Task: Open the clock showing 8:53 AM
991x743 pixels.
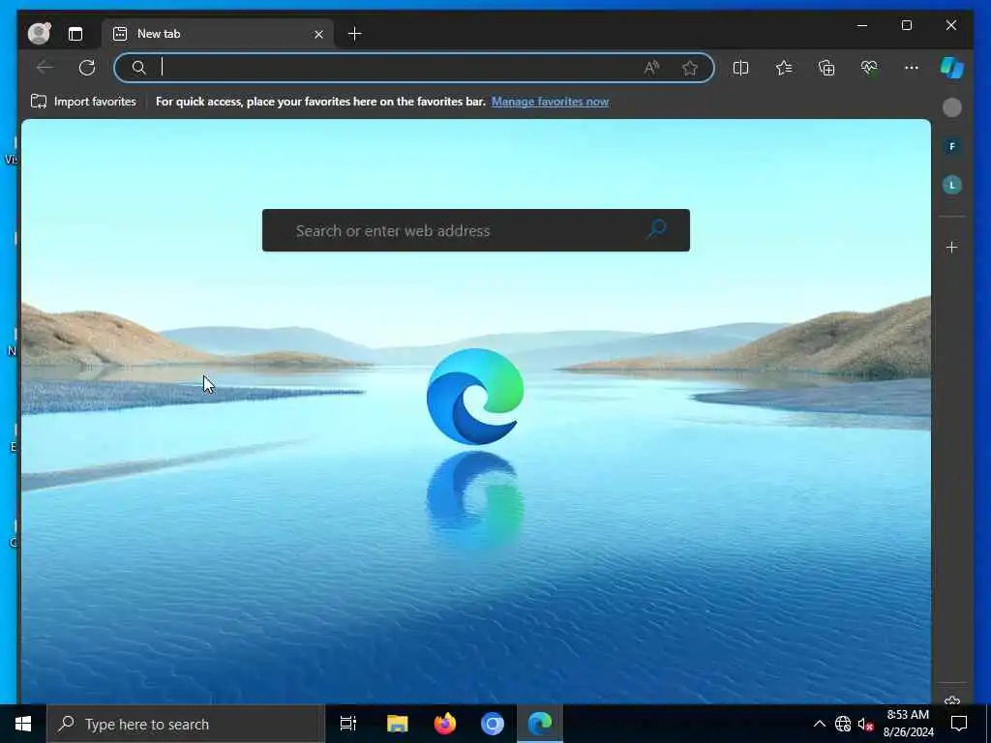Action: (908, 724)
